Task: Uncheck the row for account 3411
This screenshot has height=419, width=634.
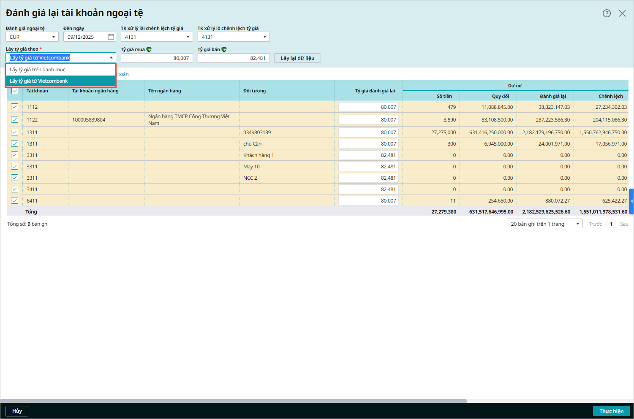Action: point(15,189)
